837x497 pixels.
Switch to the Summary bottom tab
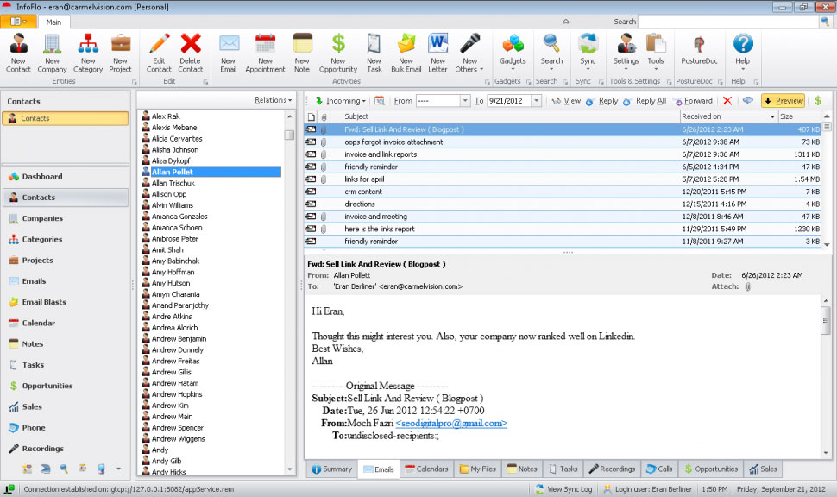click(331, 469)
